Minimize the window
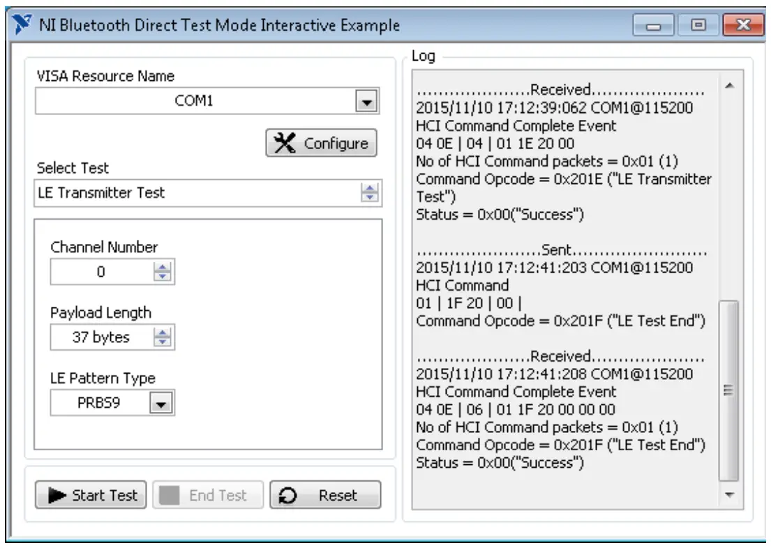Image resolution: width=771 pixels, height=550 pixels. (x=653, y=25)
